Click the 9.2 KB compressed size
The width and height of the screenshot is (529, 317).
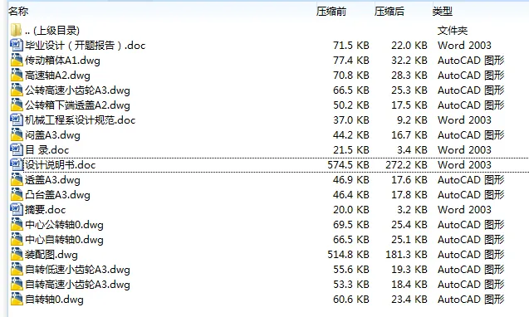(412, 120)
